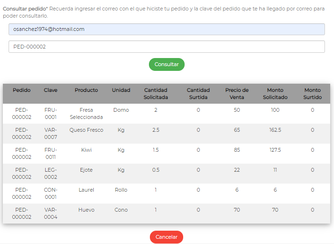This screenshot has height=244, width=334.
Task: Click requested amount 11 in Ejote row
Action: tap(275, 170)
